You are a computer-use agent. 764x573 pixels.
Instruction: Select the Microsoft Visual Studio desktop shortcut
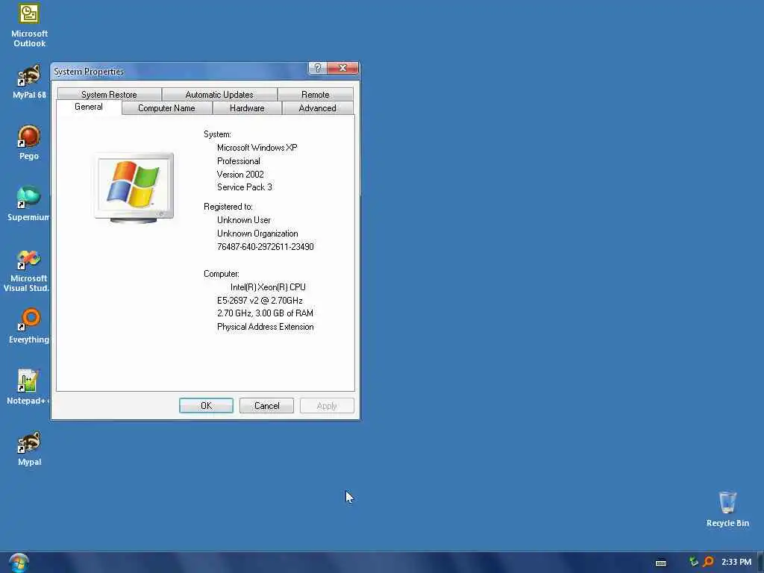[26, 271]
